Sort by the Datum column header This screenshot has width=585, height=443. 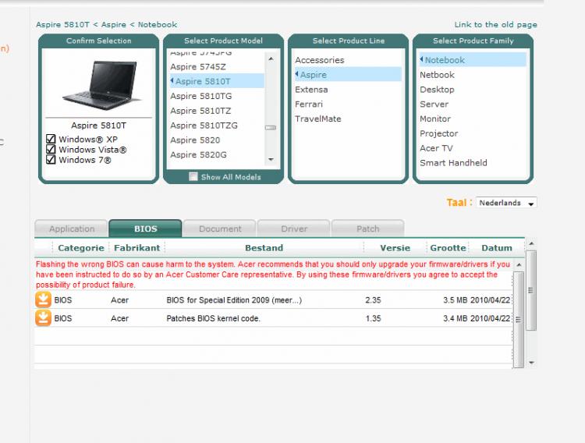[497, 248]
